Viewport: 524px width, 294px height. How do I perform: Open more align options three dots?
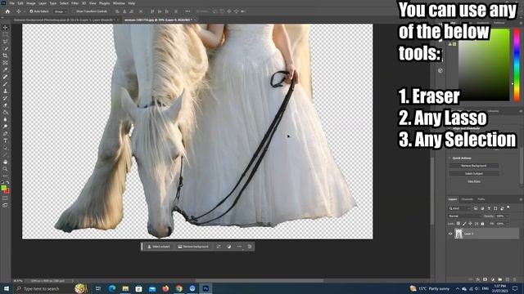[187, 11]
